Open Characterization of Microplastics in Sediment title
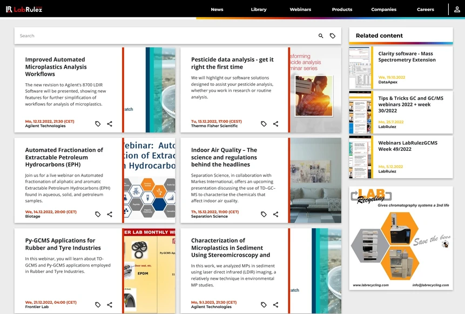The height and width of the screenshot is (314, 465). point(231,248)
